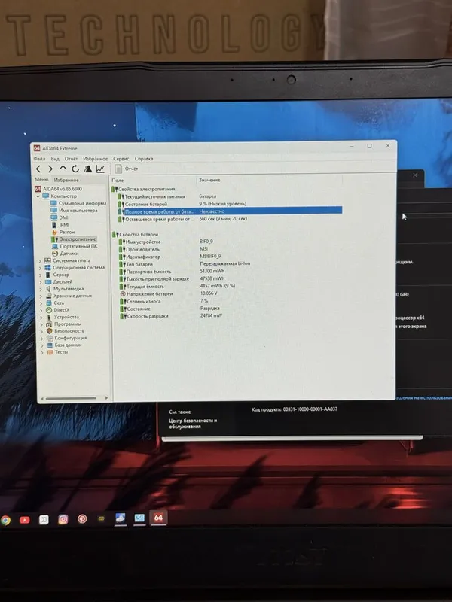Open Pinterest from the taskbar
The height and width of the screenshot is (602, 452).
(82, 519)
